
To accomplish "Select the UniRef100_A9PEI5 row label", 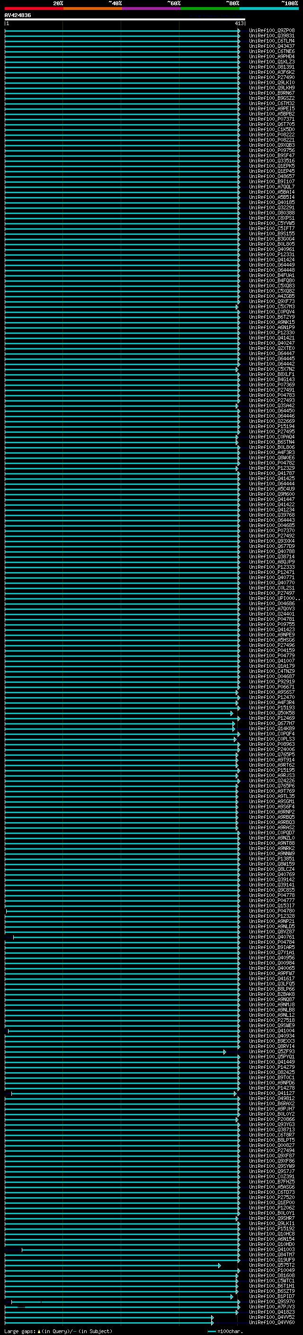I will pyautogui.click(x=271, y=108).
